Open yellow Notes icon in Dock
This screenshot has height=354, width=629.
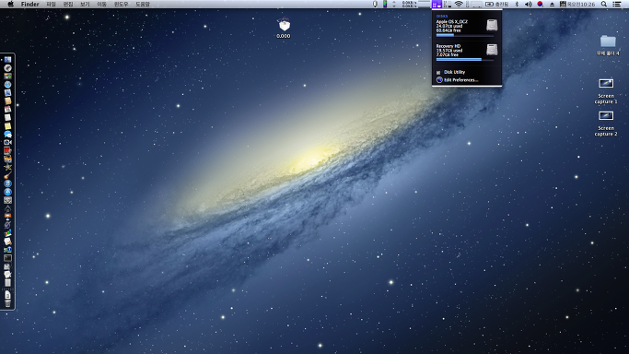pyautogui.click(x=7, y=125)
